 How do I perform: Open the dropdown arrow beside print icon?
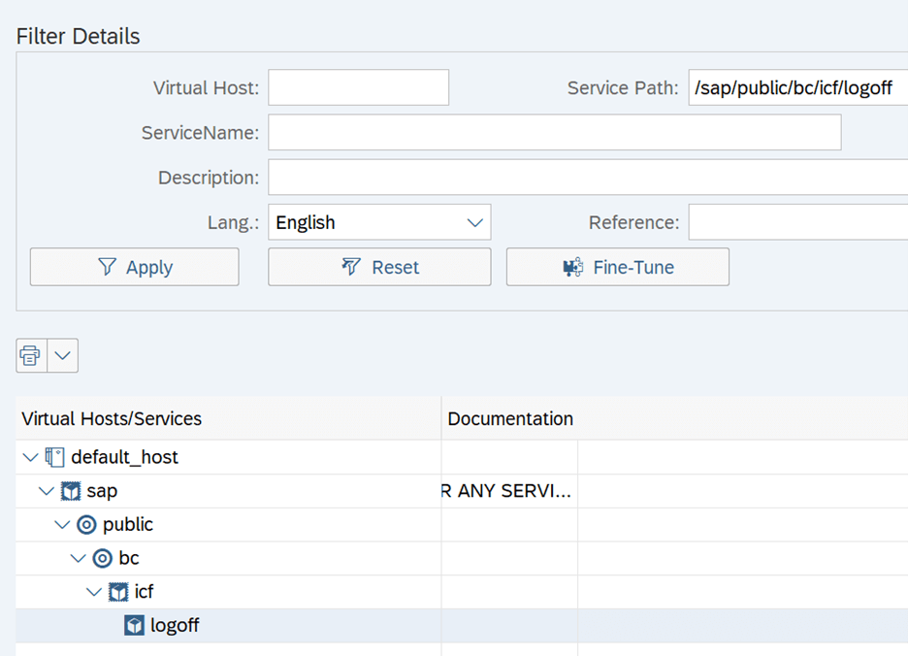coord(62,355)
